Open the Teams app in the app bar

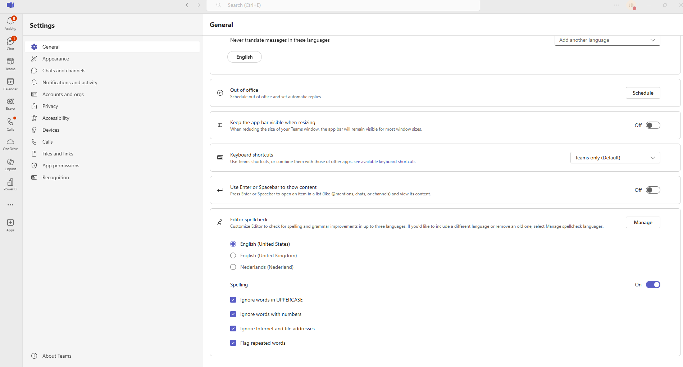10,63
